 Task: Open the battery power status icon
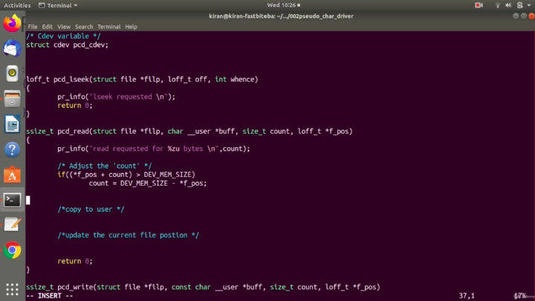519,5
